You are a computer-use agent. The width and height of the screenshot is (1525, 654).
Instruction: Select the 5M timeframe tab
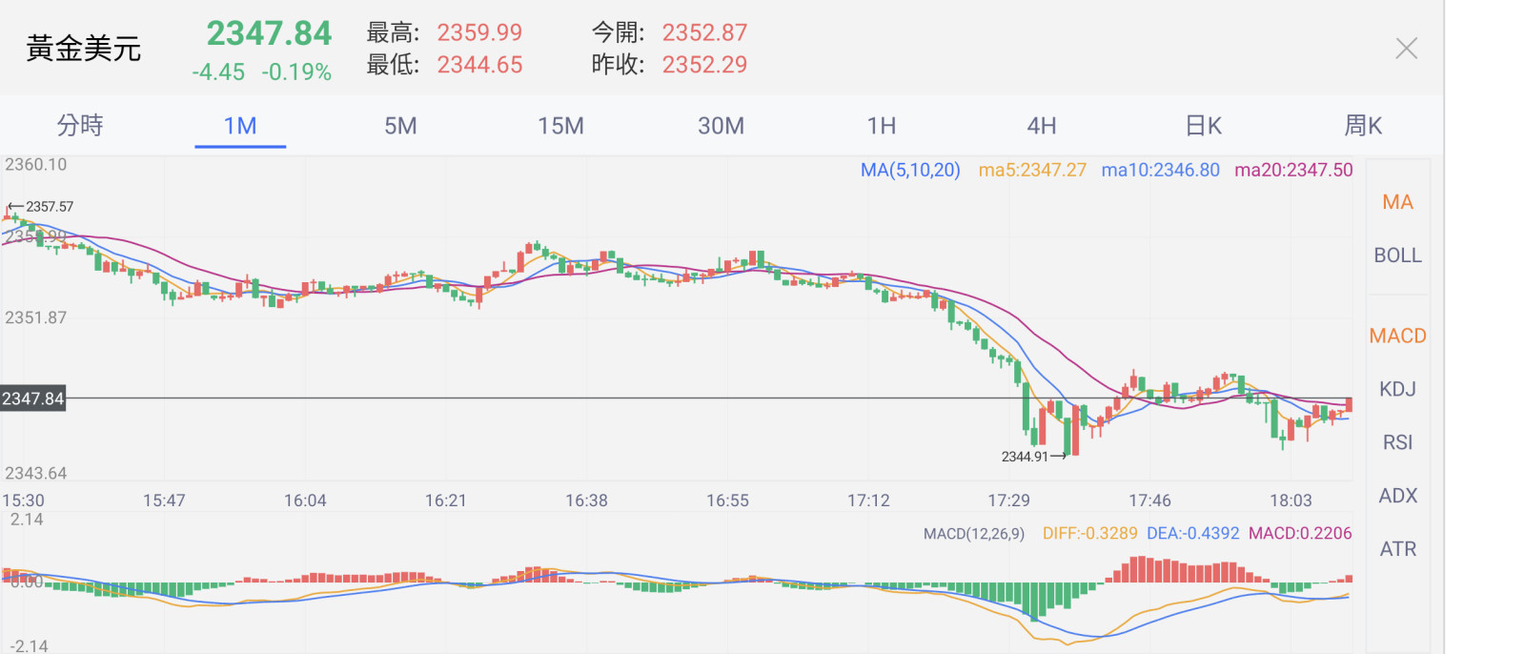(400, 126)
